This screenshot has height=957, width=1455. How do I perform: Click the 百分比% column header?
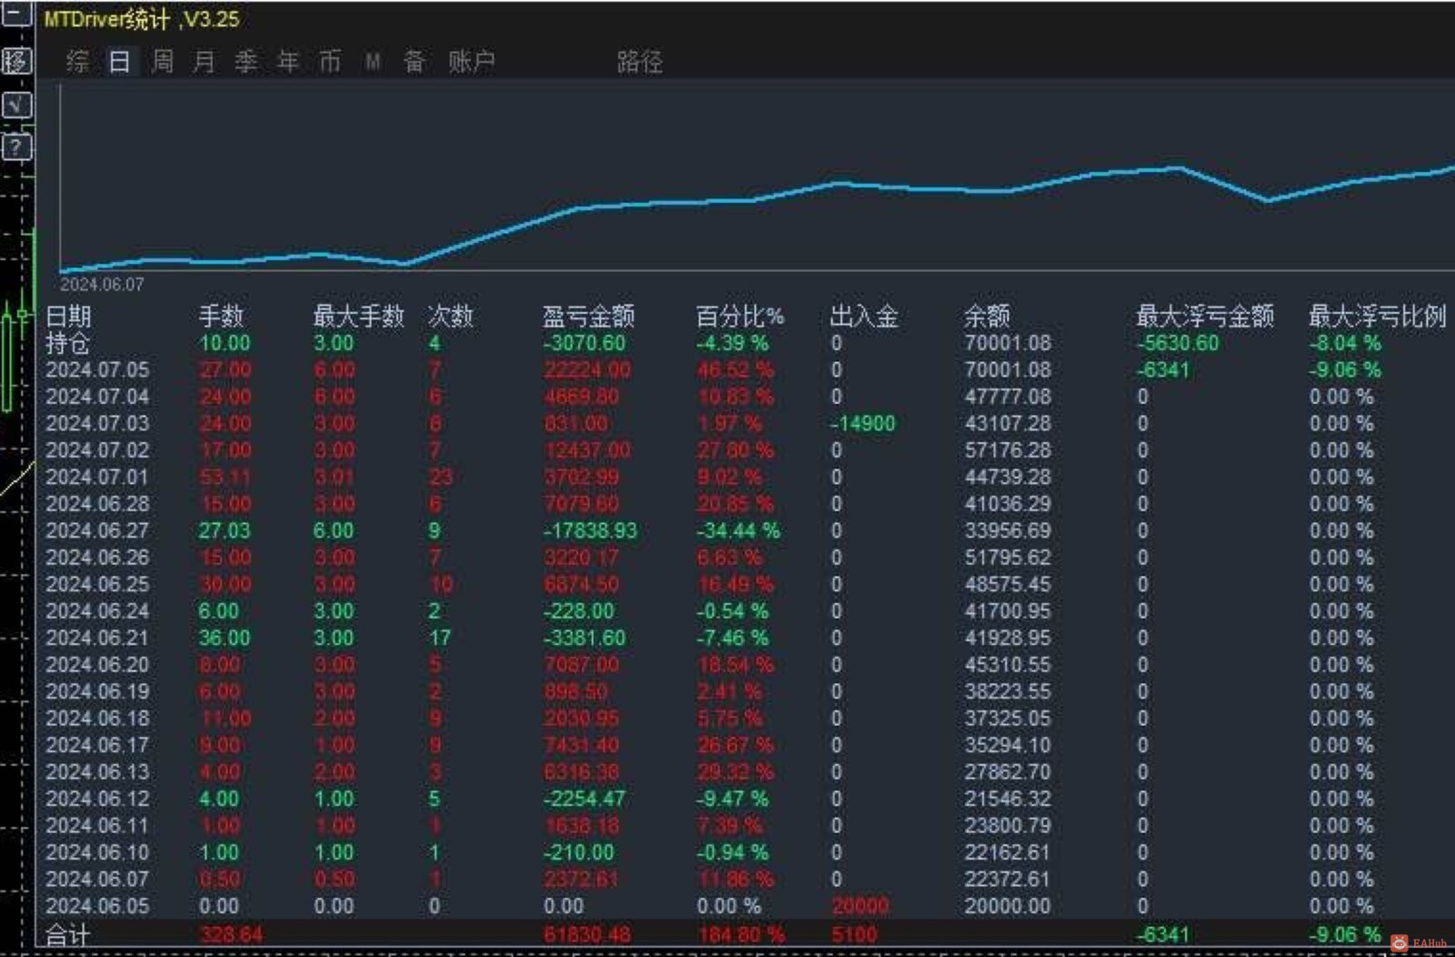(739, 316)
